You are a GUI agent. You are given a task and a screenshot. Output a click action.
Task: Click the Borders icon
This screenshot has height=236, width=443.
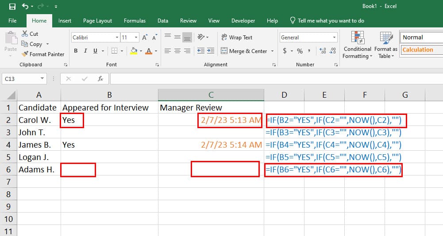114,51
